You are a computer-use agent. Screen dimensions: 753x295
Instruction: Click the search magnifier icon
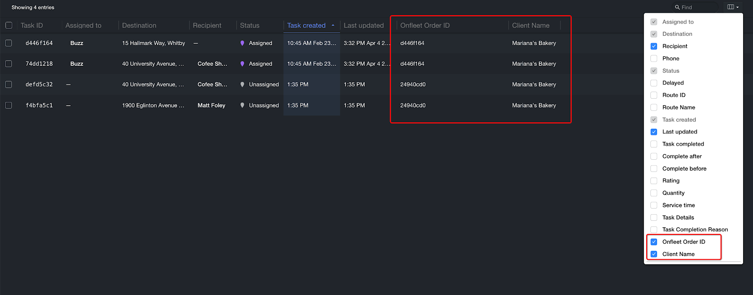(677, 8)
